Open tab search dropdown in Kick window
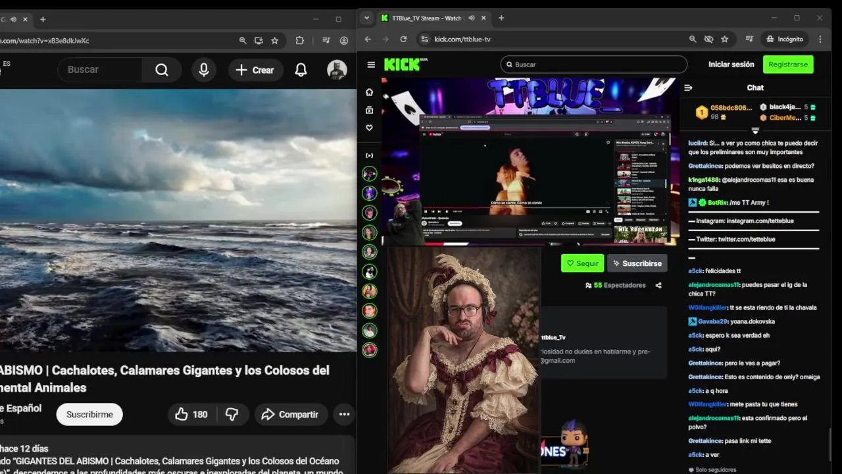 click(367, 18)
